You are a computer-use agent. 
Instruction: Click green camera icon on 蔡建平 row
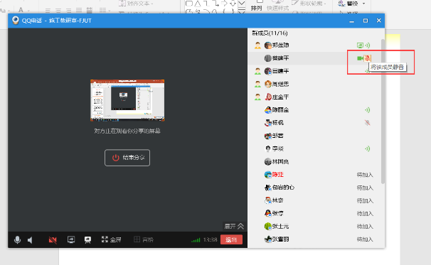(x=360, y=58)
